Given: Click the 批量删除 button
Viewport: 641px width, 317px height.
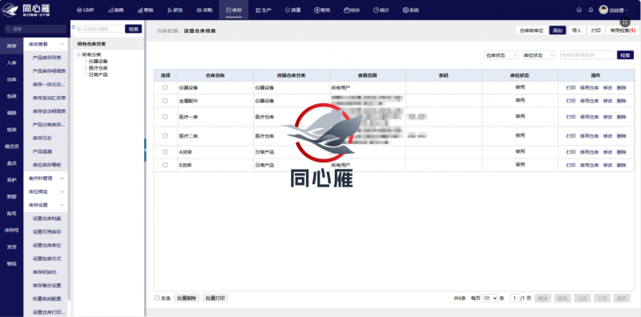Looking at the screenshot, I should (187, 299).
